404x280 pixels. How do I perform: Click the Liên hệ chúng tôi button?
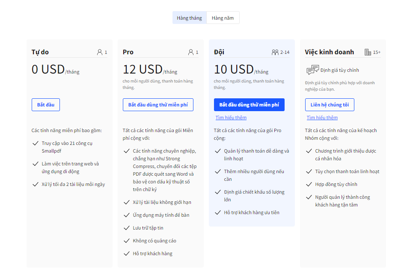(330, 105)
